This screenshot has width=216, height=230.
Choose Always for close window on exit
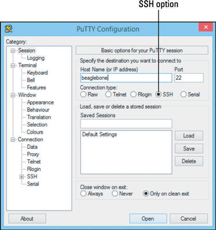[x=83, y=194]
